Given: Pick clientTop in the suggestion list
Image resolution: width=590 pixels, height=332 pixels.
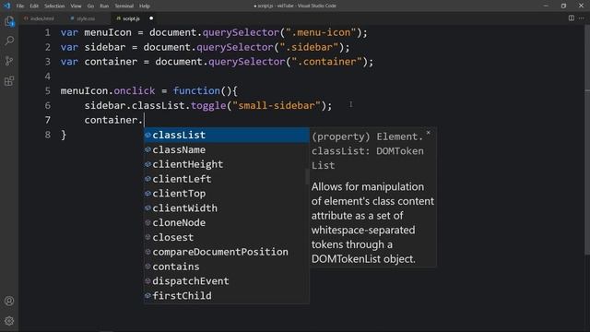Looking at the screenshot, I should pos(226,194).
